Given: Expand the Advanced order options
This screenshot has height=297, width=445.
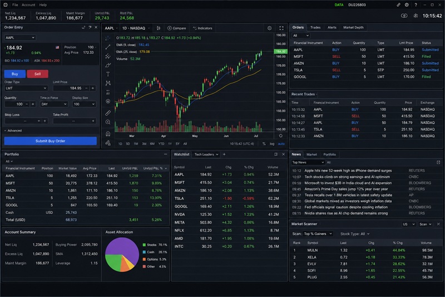Looking at the screenshot, I should (13, 130).
